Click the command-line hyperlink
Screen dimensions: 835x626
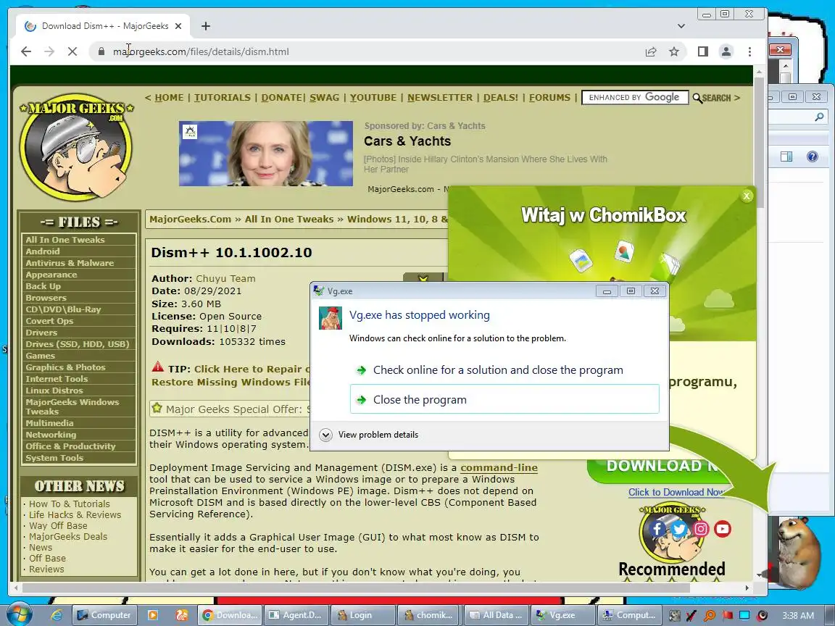tap(499, 468)
